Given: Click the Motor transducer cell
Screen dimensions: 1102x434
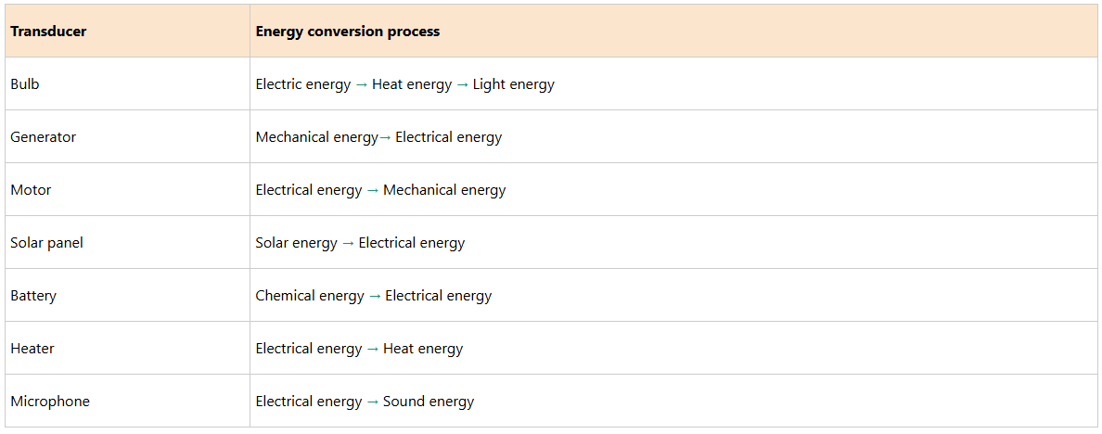Looking at the screenshot, I should pyautogui.click(x=31, y=190).
